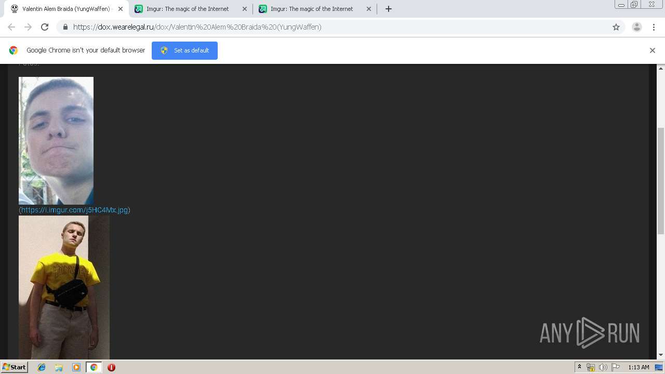Open the Chrome profile avatar menu
Image resolution: width=665 pixels, height=374 pixels.
click(x=637, y=27)
